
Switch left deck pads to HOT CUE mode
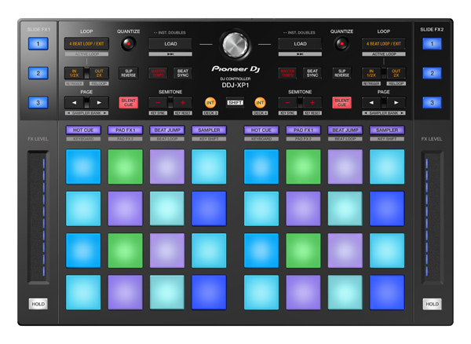83,130
